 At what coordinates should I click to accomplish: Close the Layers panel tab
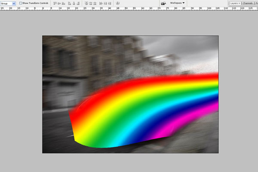click(x=240, y=3)
